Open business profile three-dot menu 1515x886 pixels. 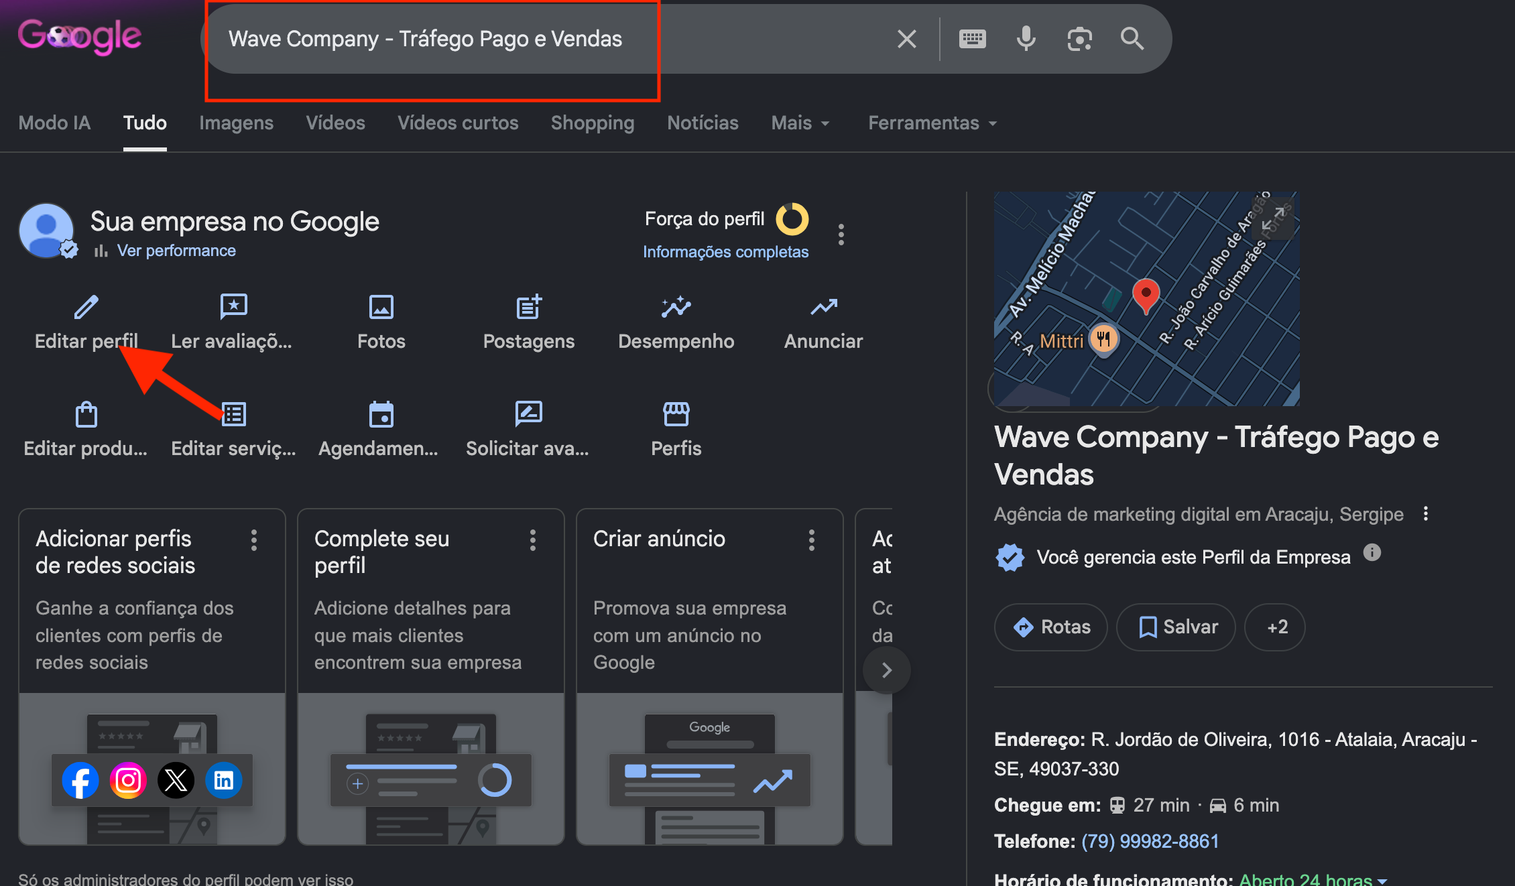(x=841, y=235)
